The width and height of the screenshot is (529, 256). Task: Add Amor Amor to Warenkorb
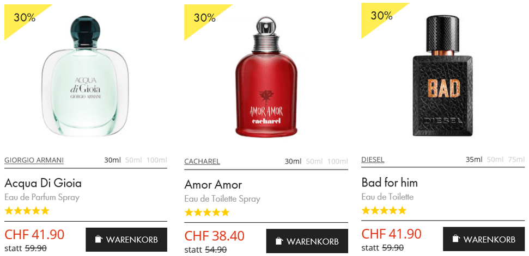307,241
